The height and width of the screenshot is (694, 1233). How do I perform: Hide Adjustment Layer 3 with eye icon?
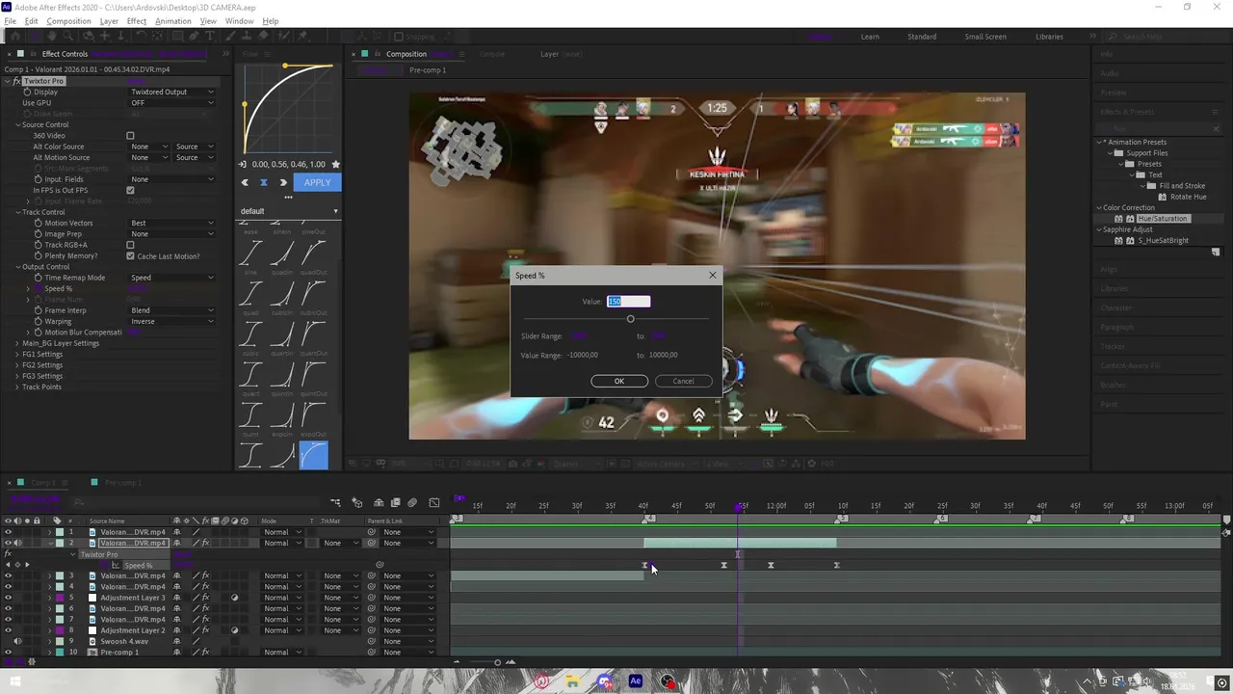[x=8, y=598]
